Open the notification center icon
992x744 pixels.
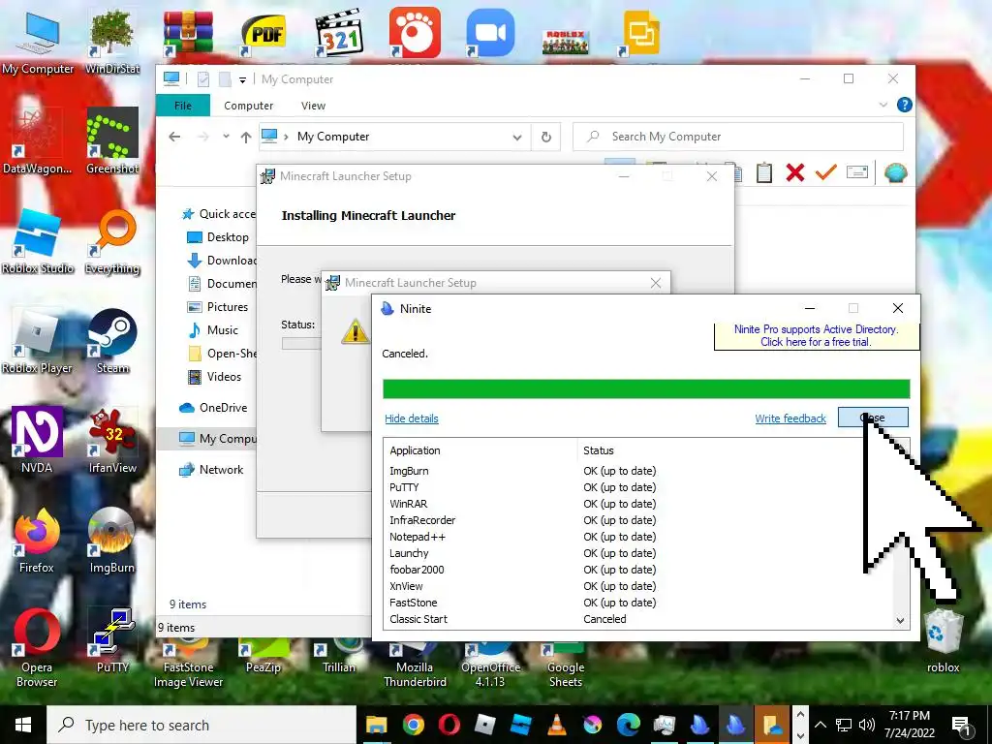coord(961,725)
